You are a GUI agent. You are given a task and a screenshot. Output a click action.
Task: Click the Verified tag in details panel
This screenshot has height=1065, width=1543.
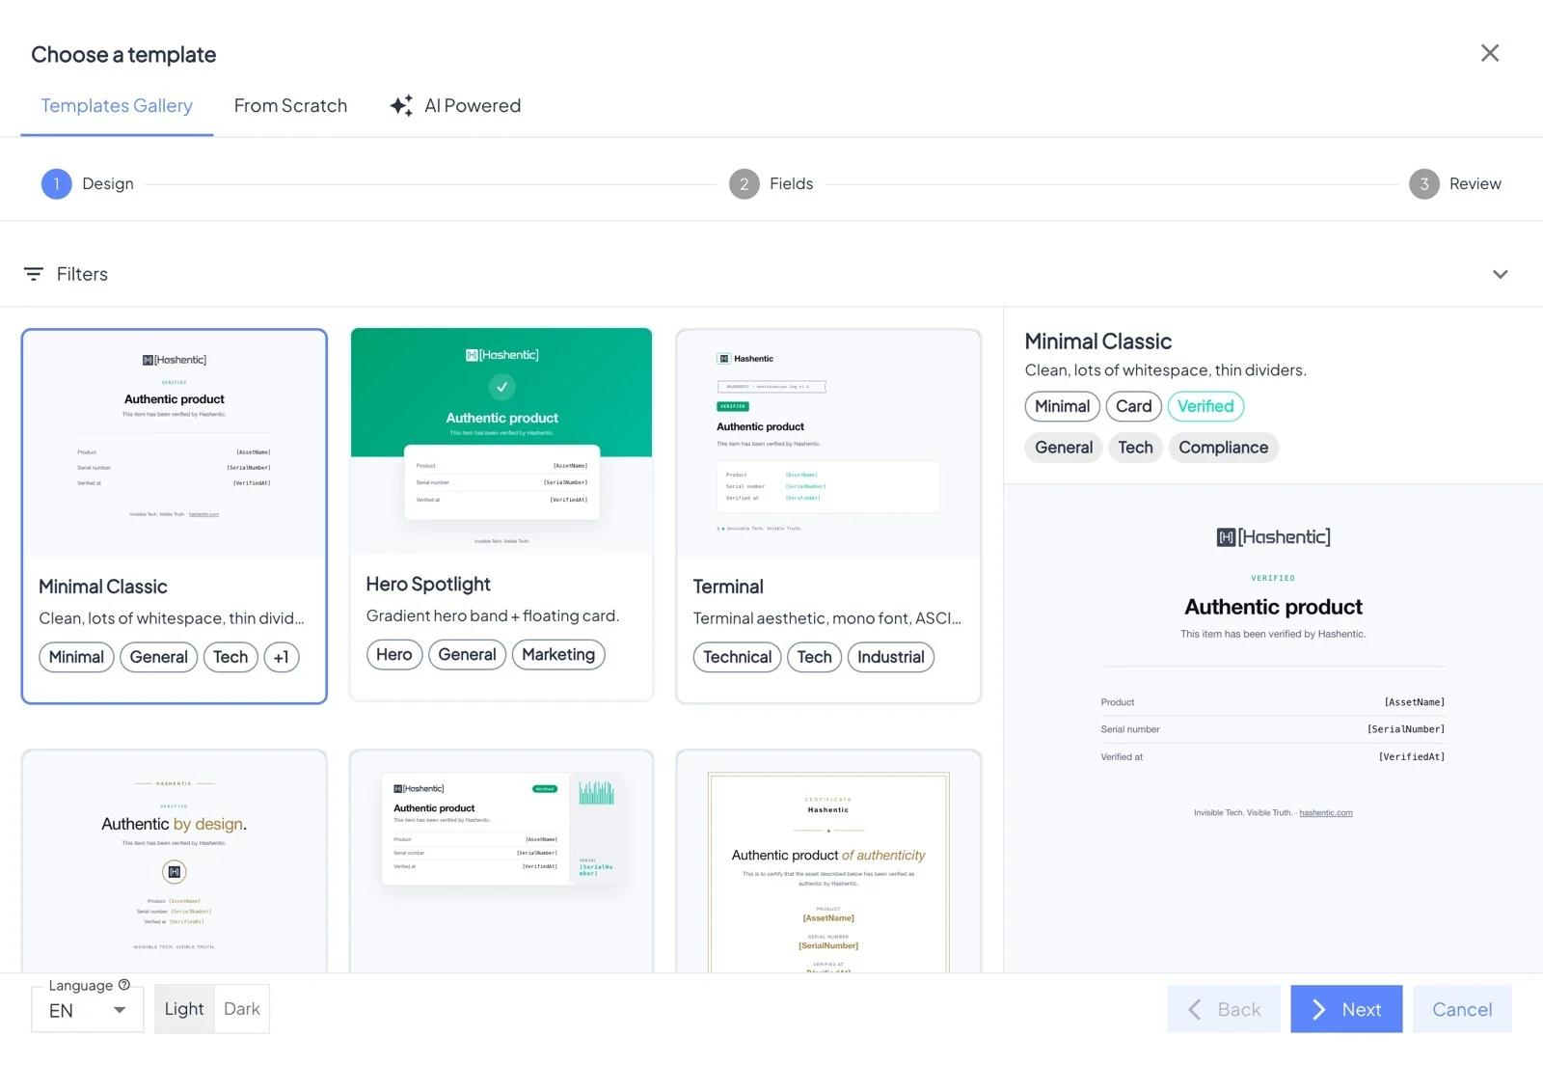pos(1205,406)
